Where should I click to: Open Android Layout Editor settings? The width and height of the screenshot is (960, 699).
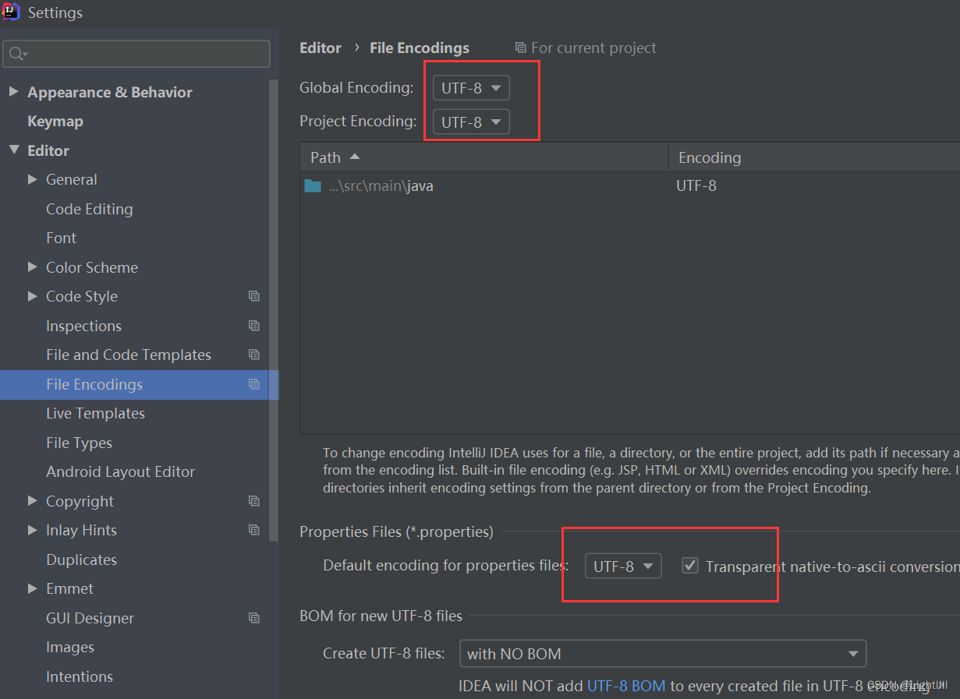click(x=120, y=471)
